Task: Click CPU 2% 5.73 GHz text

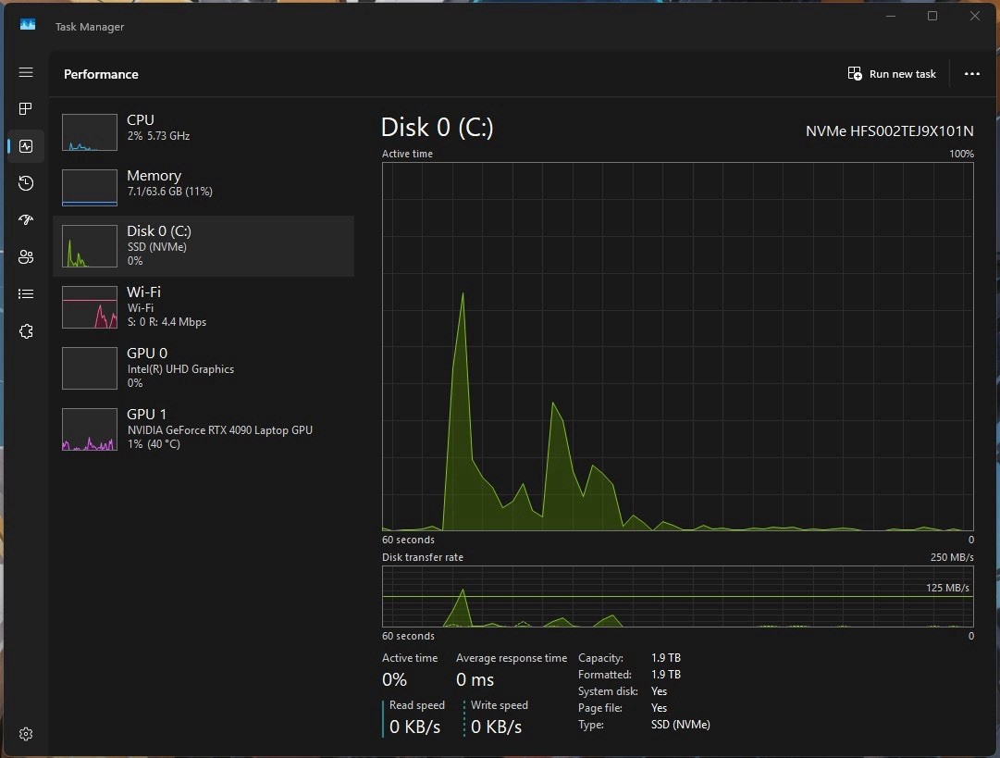Action: [158, 136]
